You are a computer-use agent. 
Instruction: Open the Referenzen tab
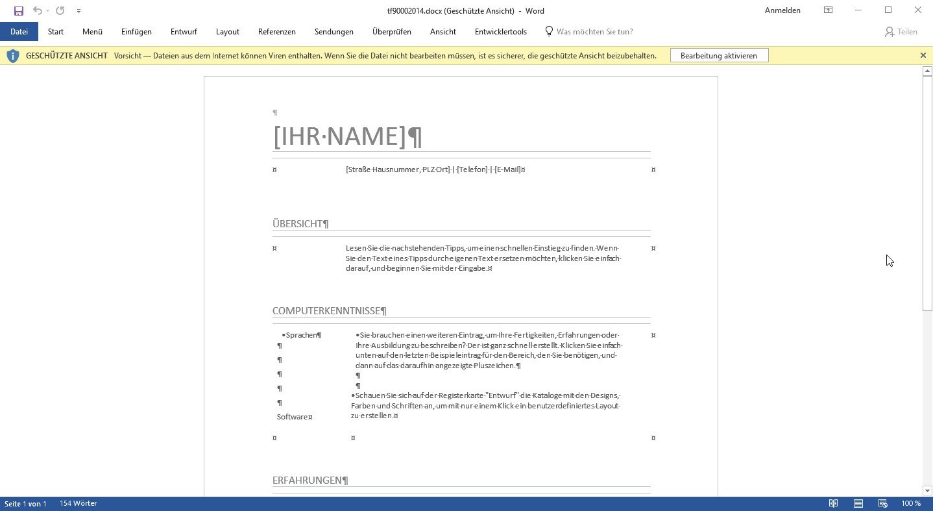277,31
